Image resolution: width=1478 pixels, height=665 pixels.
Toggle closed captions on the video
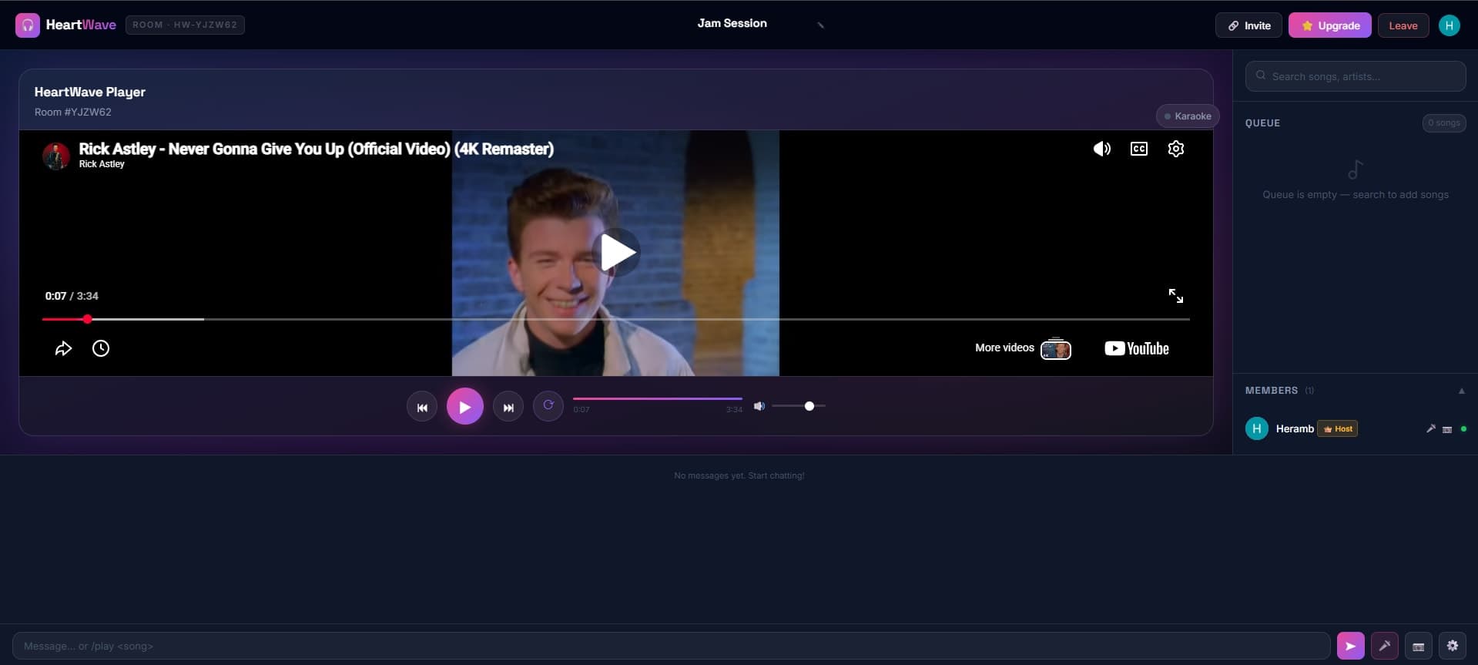tap(1139, 149)
